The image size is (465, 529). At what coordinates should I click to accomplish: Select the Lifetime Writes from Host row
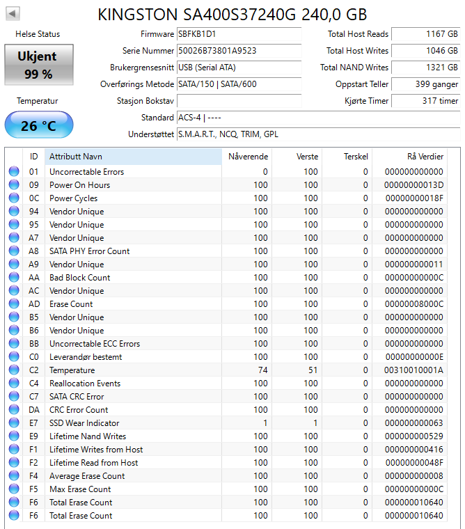click(x=228, y=450)
